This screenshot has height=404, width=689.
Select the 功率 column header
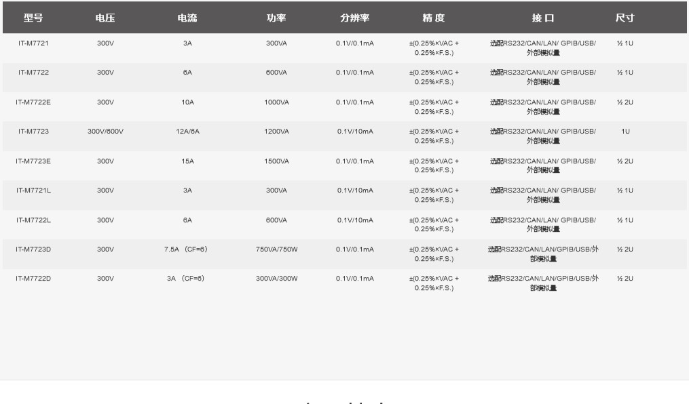click(x=276, y=18)
